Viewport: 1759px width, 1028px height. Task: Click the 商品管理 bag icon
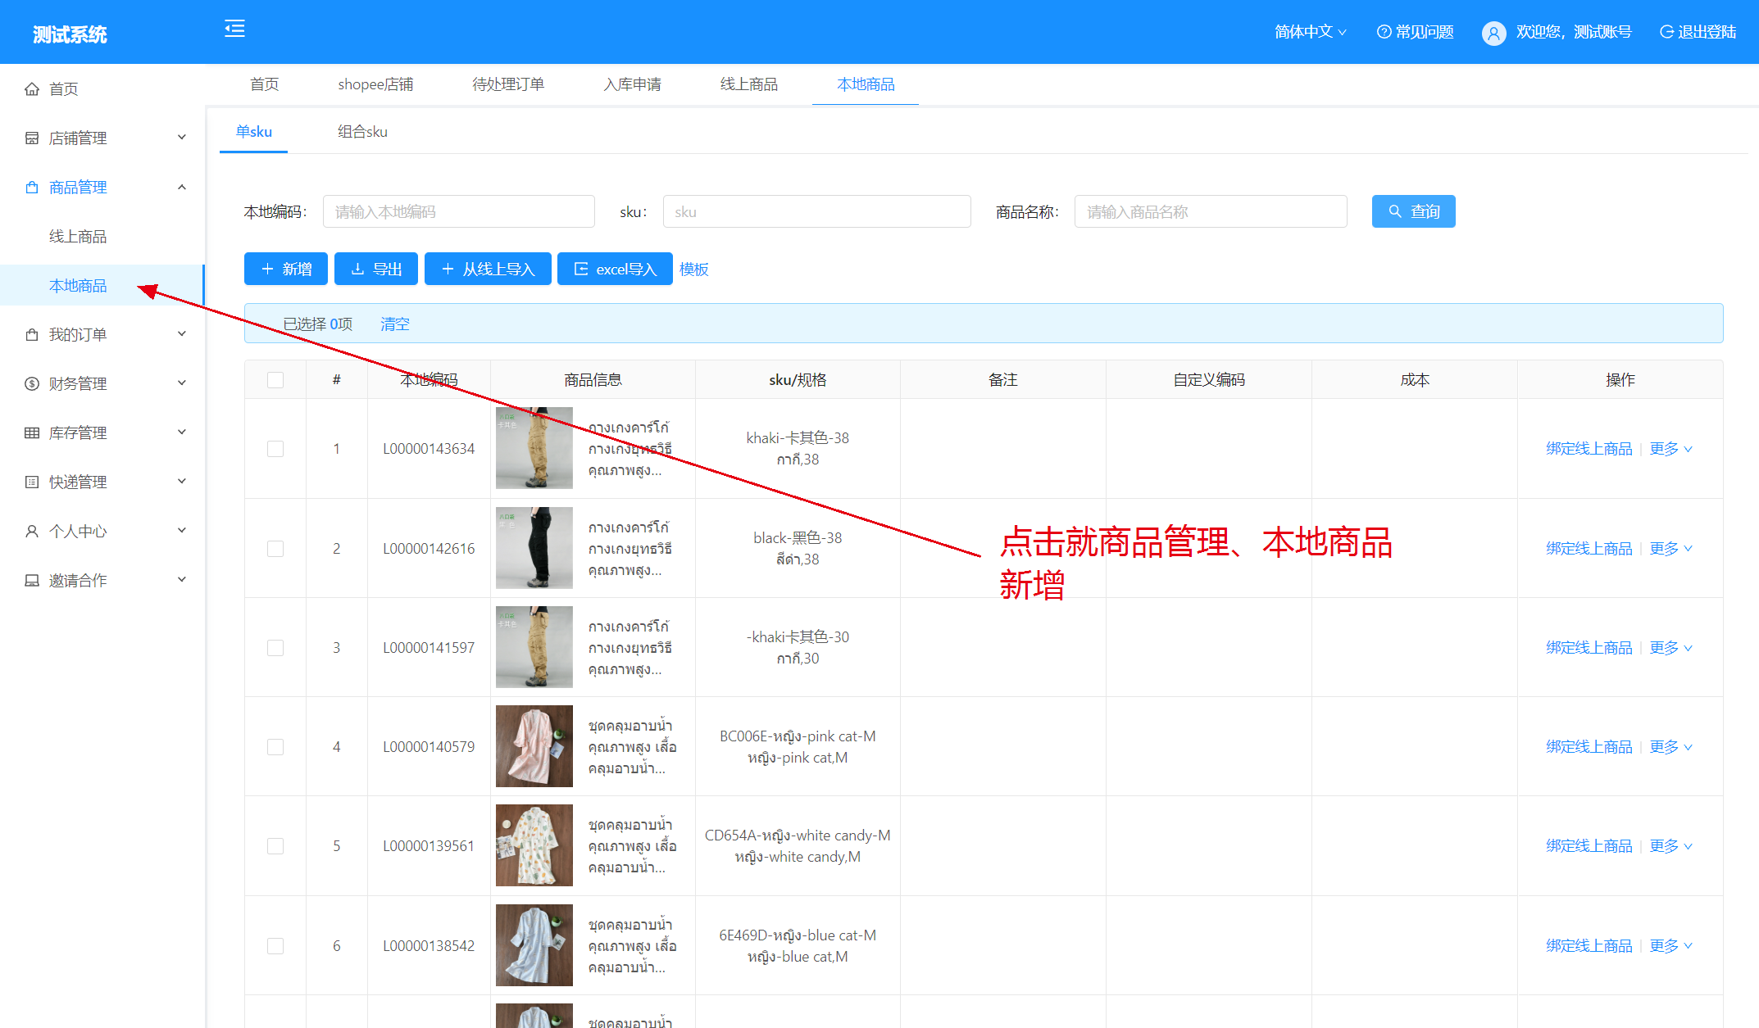(x=32, y=187)
